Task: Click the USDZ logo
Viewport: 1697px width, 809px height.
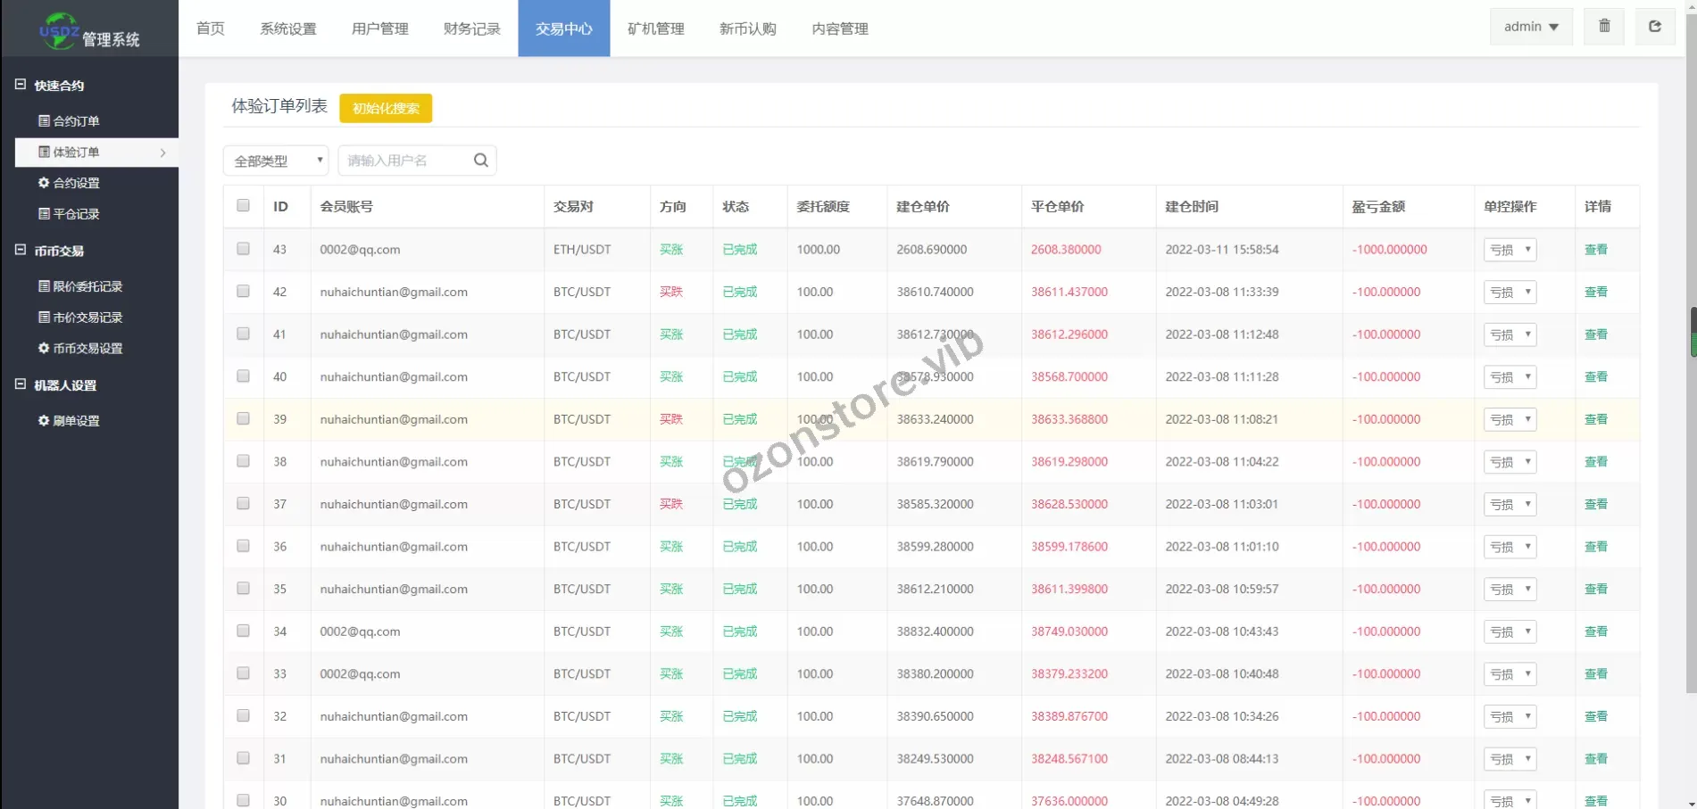Action: (x=59, y=30)
